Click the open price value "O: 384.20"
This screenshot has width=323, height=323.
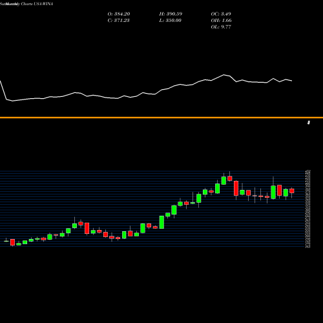pos(119,14)
